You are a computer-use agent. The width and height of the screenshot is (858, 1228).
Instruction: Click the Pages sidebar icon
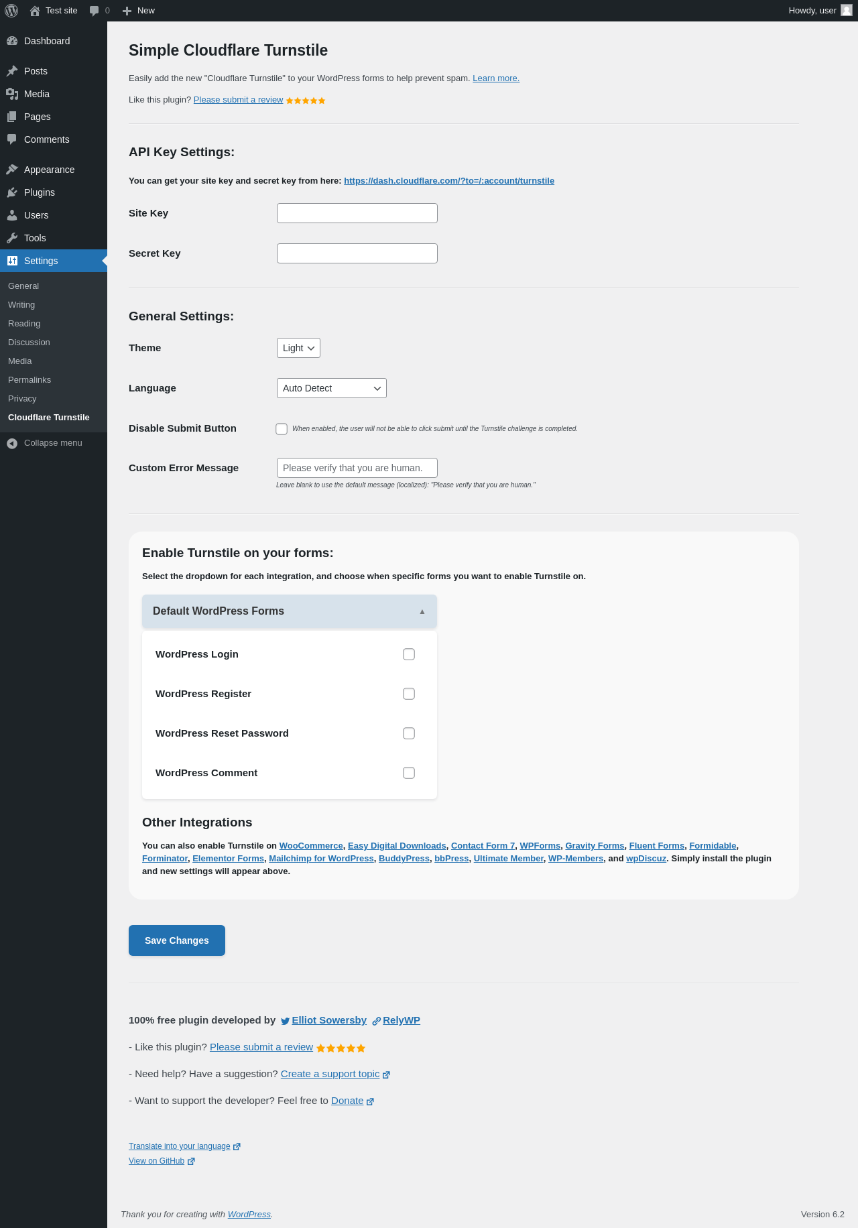(x=12, y=117)
